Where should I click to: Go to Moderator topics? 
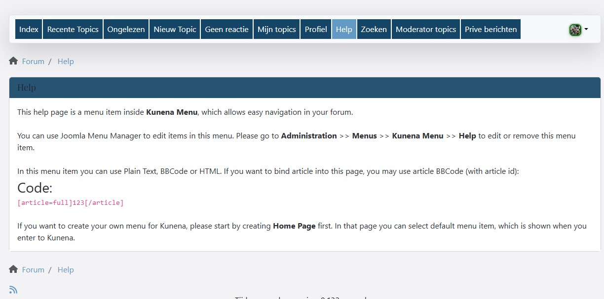pyautogui.click(x=425, y=30)
